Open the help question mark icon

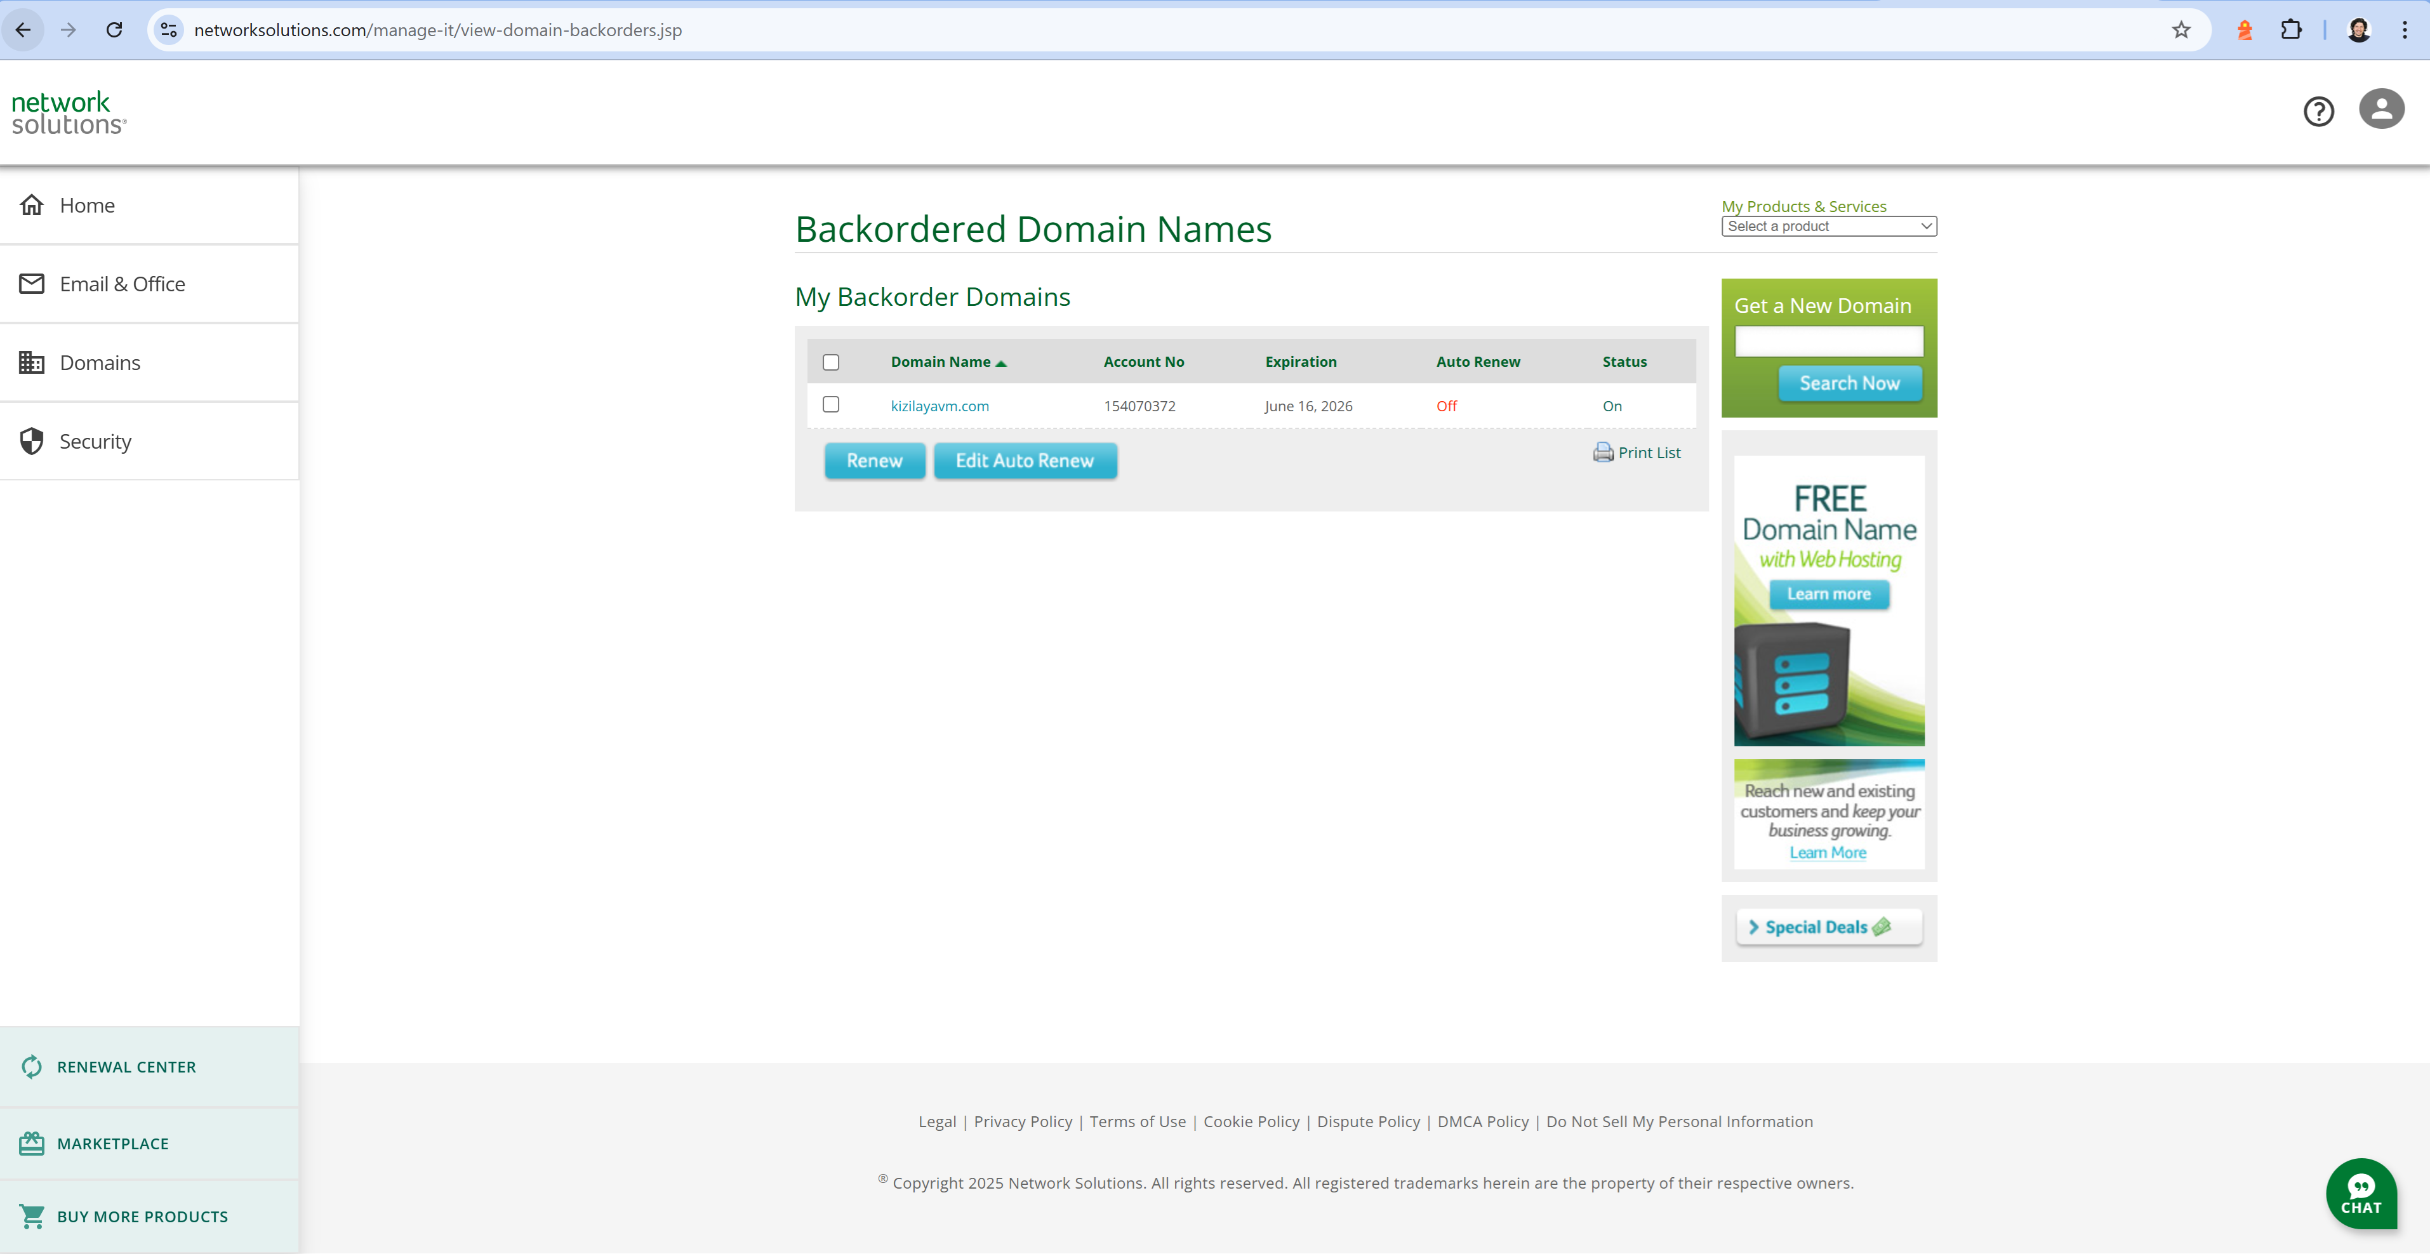tap(2320, 111)
